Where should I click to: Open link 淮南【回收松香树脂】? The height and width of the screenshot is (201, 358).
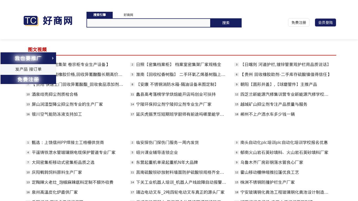181,75
